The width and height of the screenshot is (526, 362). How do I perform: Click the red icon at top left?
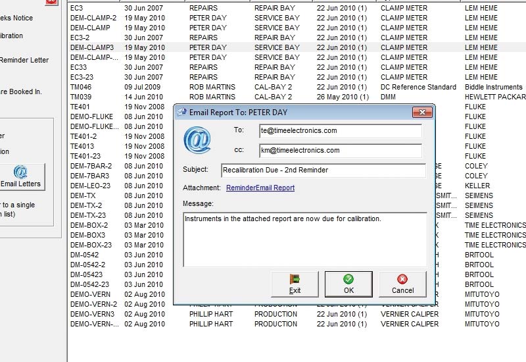pyautogui.click(x=51, y=2)
